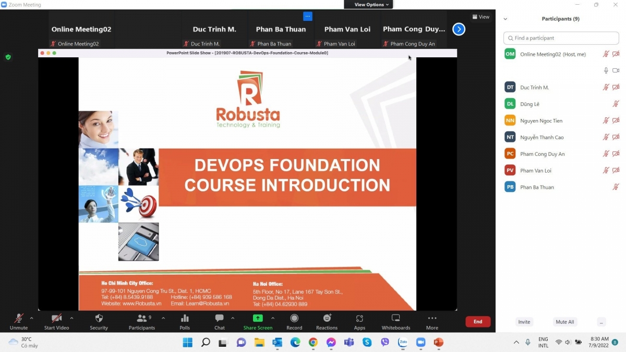Expand the arrow beside Share Screen
Viewport: 626px width, 352px height.
point(273,318)
